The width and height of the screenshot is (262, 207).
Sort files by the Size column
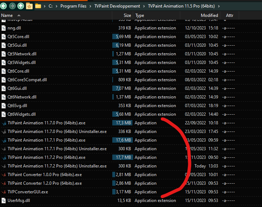coord(127,15)
